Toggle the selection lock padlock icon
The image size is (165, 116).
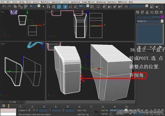tap(29, 110)
